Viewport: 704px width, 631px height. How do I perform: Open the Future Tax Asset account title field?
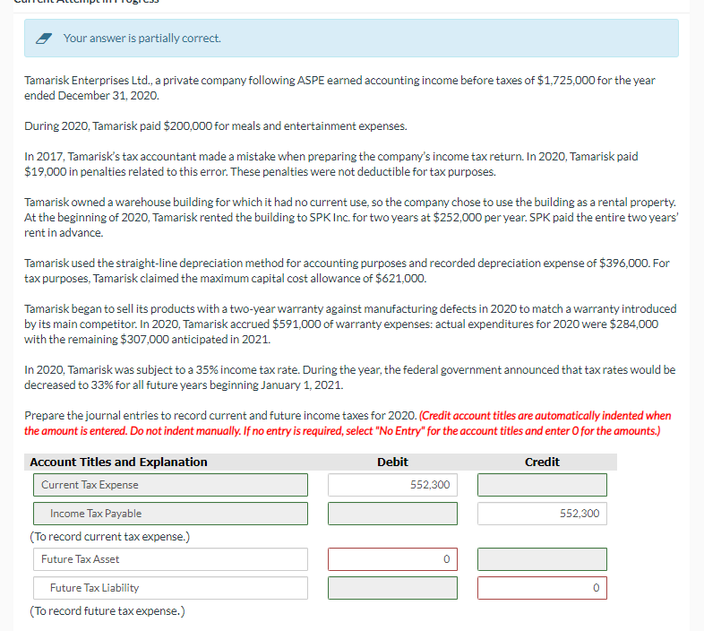(170, 559)
